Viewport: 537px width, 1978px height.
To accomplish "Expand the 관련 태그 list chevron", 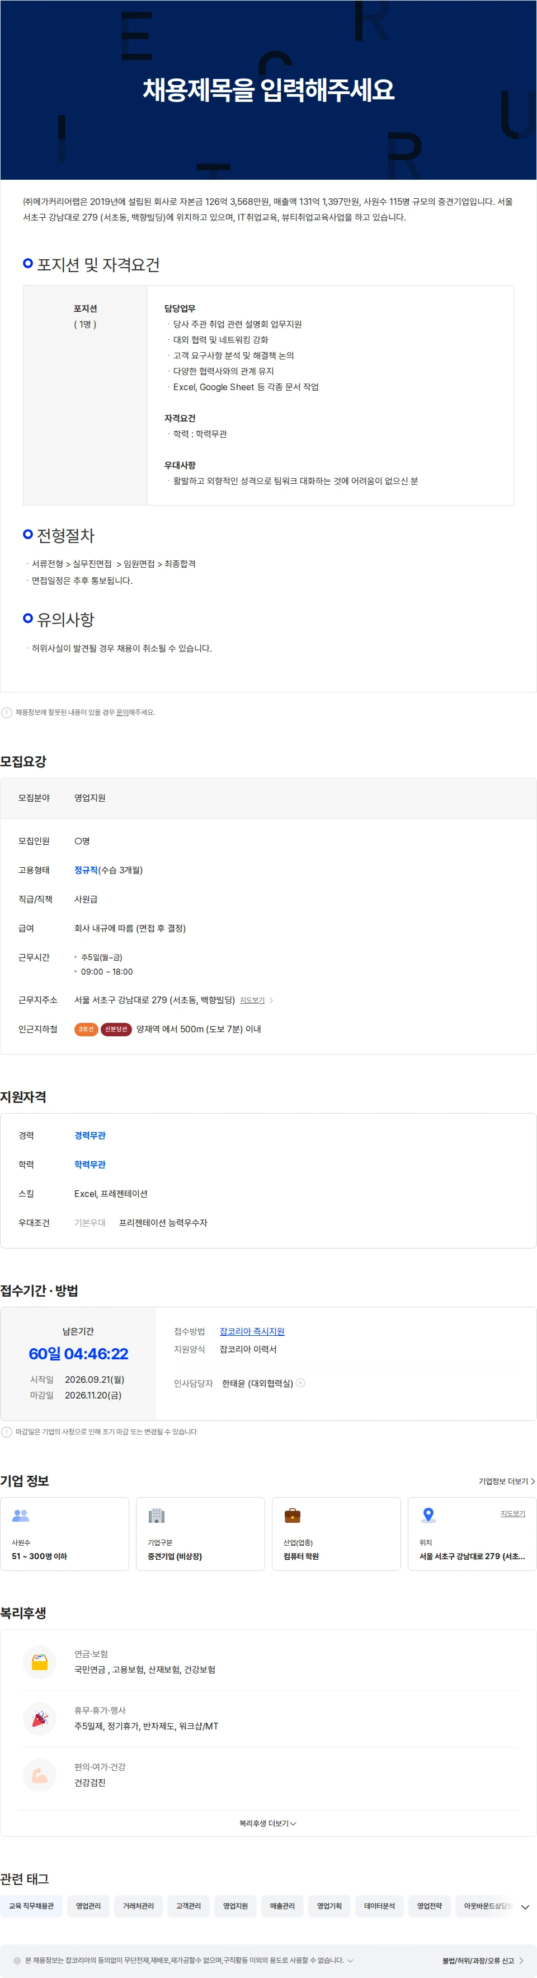I will tap(525, 1906).
